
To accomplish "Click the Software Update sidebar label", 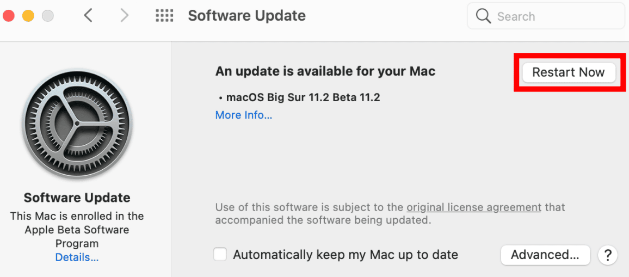I will [77, 198].
